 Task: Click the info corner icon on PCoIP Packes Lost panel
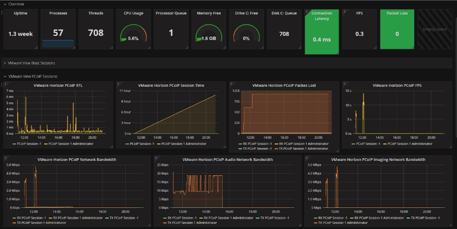point(231,83)
